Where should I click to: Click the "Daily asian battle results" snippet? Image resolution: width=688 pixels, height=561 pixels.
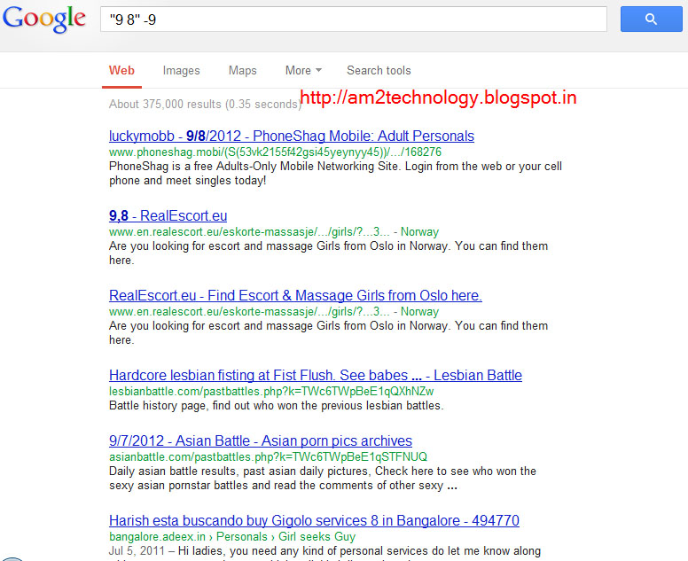[323, 478]
